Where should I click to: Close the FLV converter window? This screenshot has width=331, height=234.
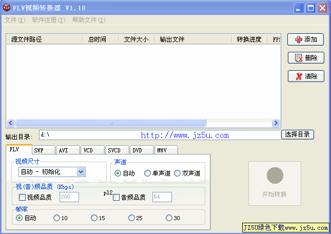click(x=323, y=8)
